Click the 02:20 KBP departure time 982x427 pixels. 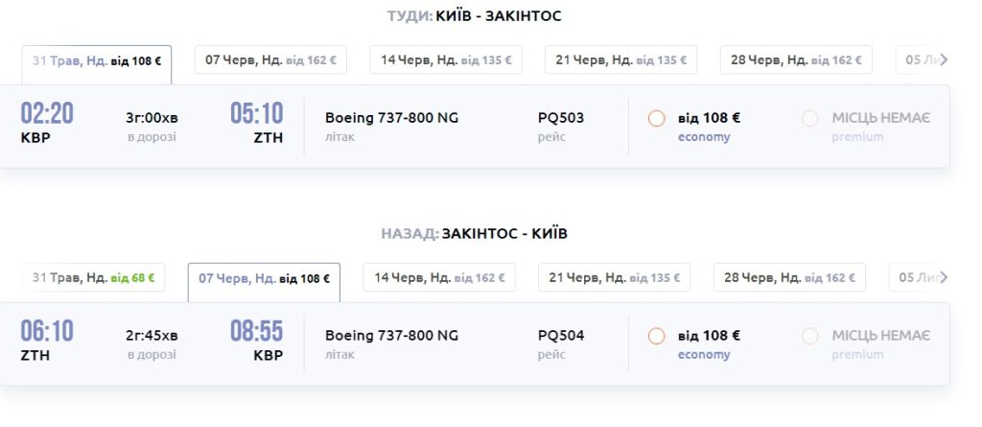point(47,114)
